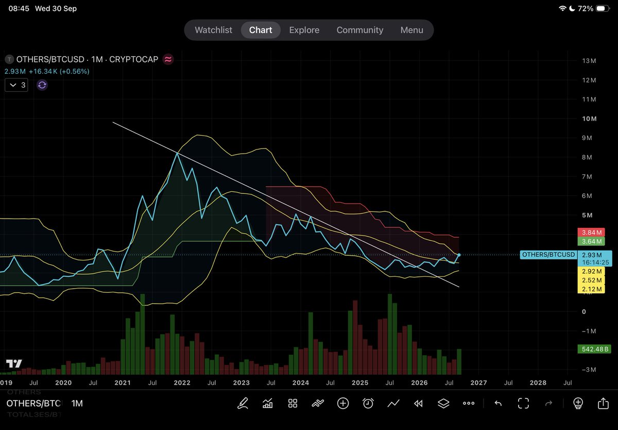Click the green 542.48 B volume label
The width and height of the screenshot is (618, 430).
coord(594,349)
